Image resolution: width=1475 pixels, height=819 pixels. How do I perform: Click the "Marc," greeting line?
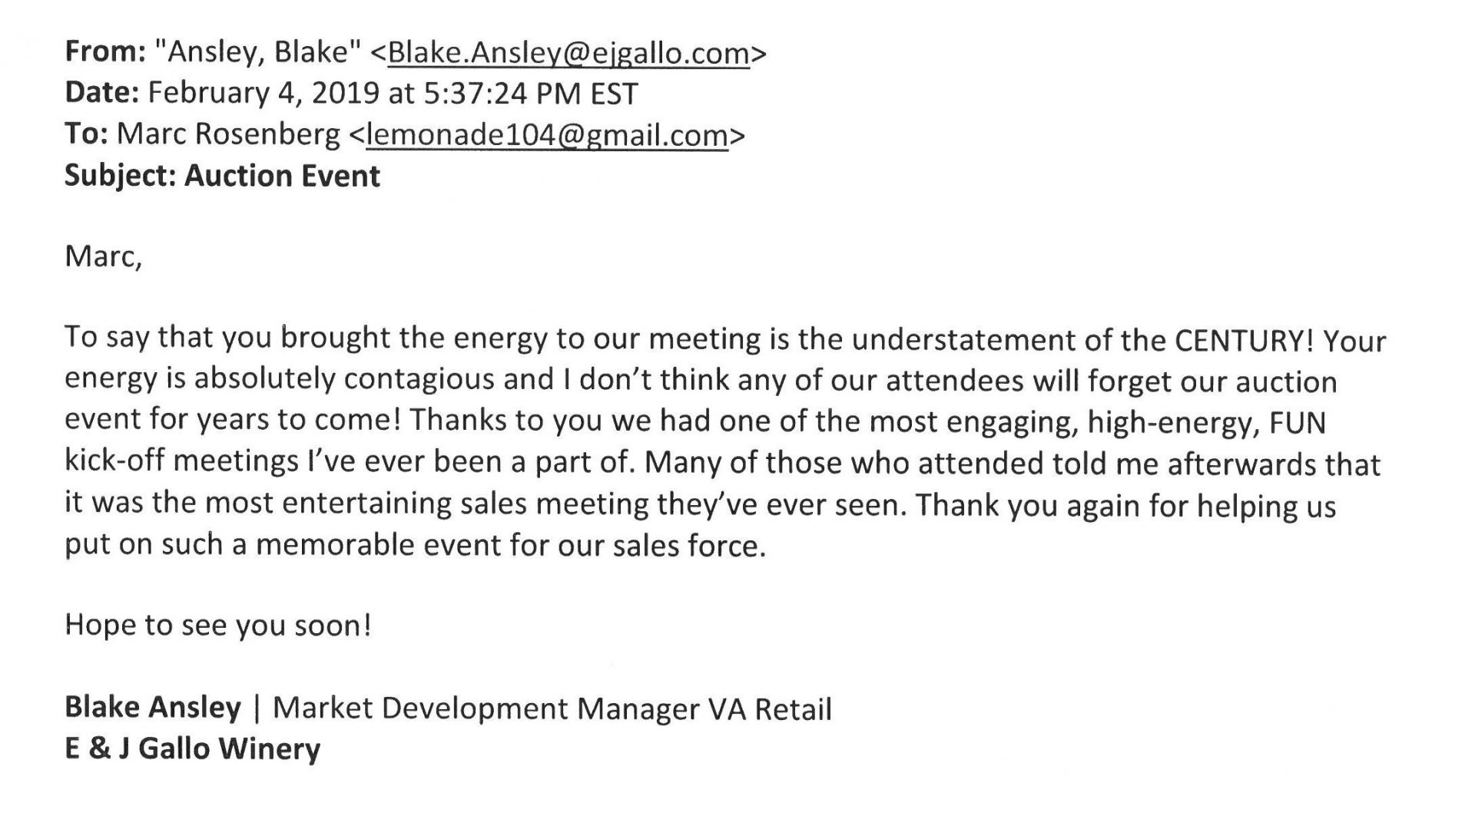[104, 257]
